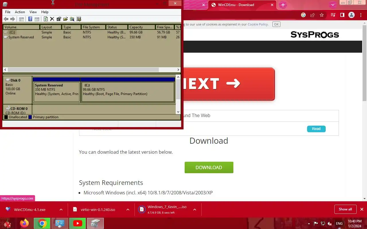Image resolution: width=367 pixels, height=229 pixels.
Task: Sort by the File System column header
Action: tap(93, 27)
